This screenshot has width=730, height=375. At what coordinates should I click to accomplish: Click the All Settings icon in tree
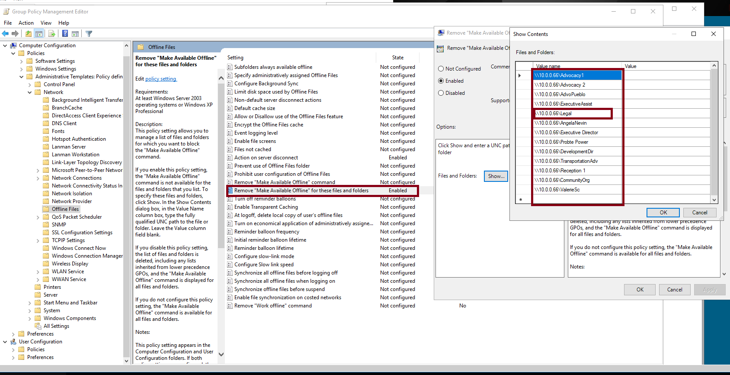pos(38,326)
